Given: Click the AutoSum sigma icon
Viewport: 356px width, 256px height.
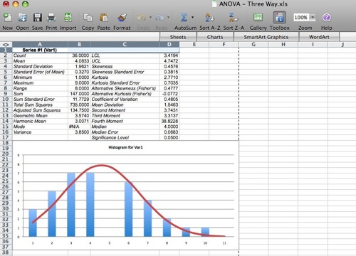Looking at the screenshot, I should click(x=184, y=18).
